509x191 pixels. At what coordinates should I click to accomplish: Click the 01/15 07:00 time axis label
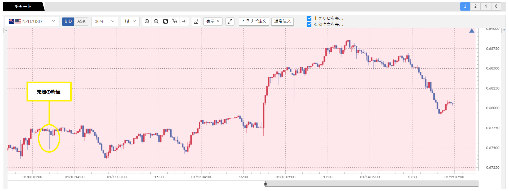click(454, 177)
